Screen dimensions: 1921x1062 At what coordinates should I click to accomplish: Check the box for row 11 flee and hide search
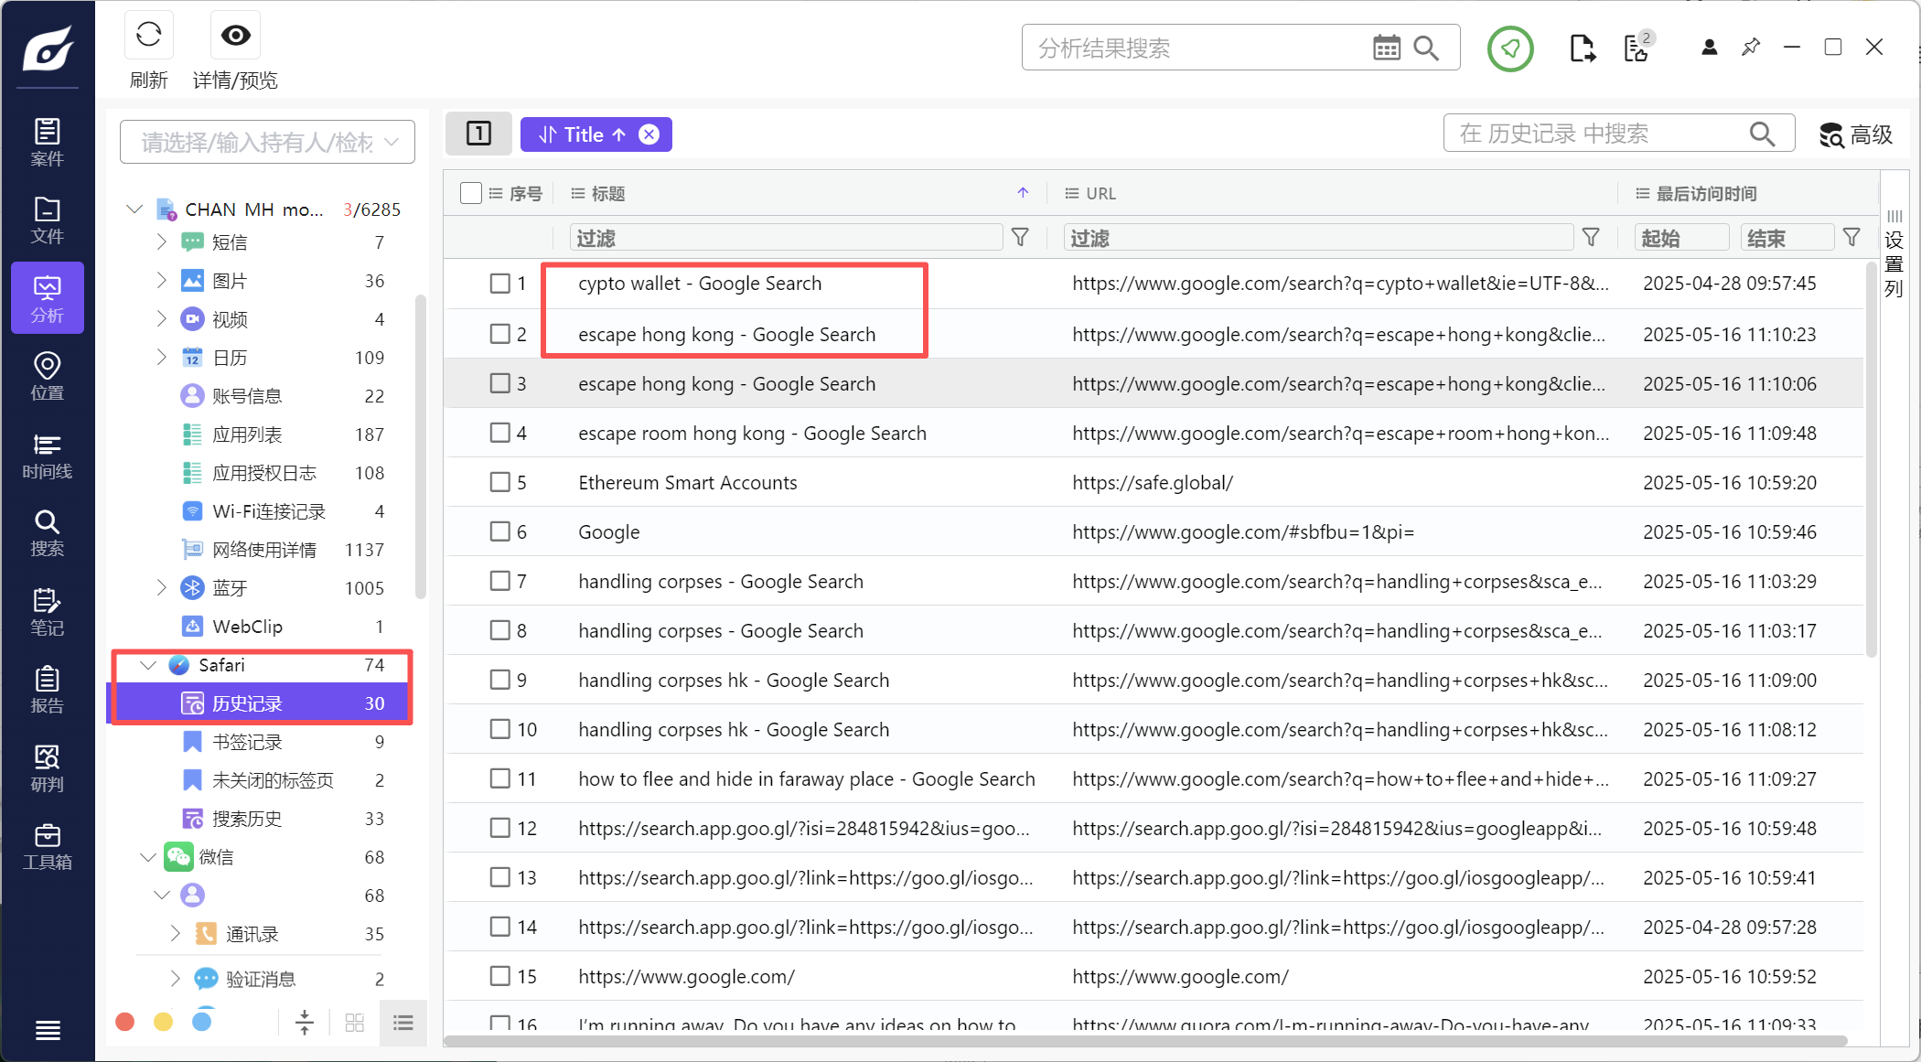499,778
